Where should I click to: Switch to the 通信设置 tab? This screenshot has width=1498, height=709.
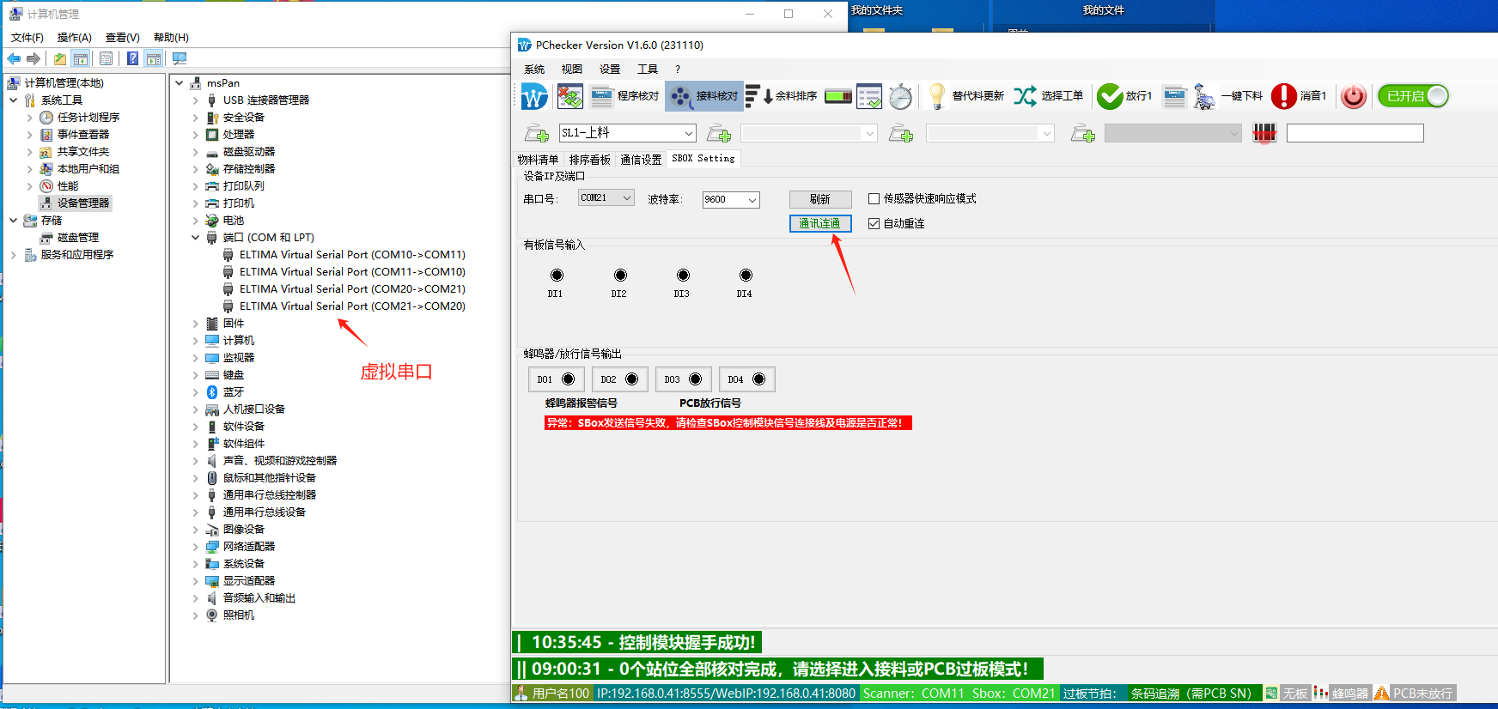641,160
